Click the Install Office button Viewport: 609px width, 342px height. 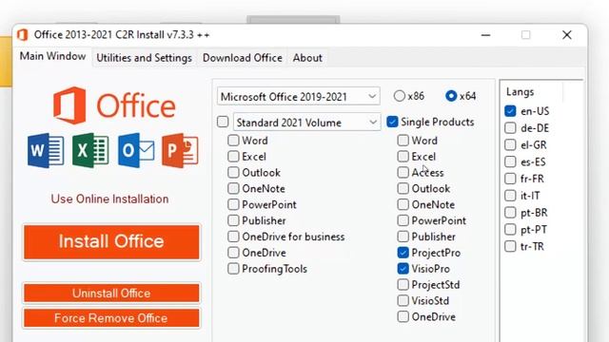[111, 242]
